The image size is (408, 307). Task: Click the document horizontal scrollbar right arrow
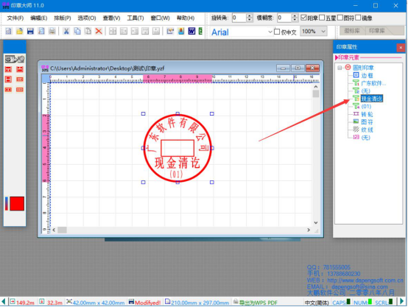coord(309,230)
